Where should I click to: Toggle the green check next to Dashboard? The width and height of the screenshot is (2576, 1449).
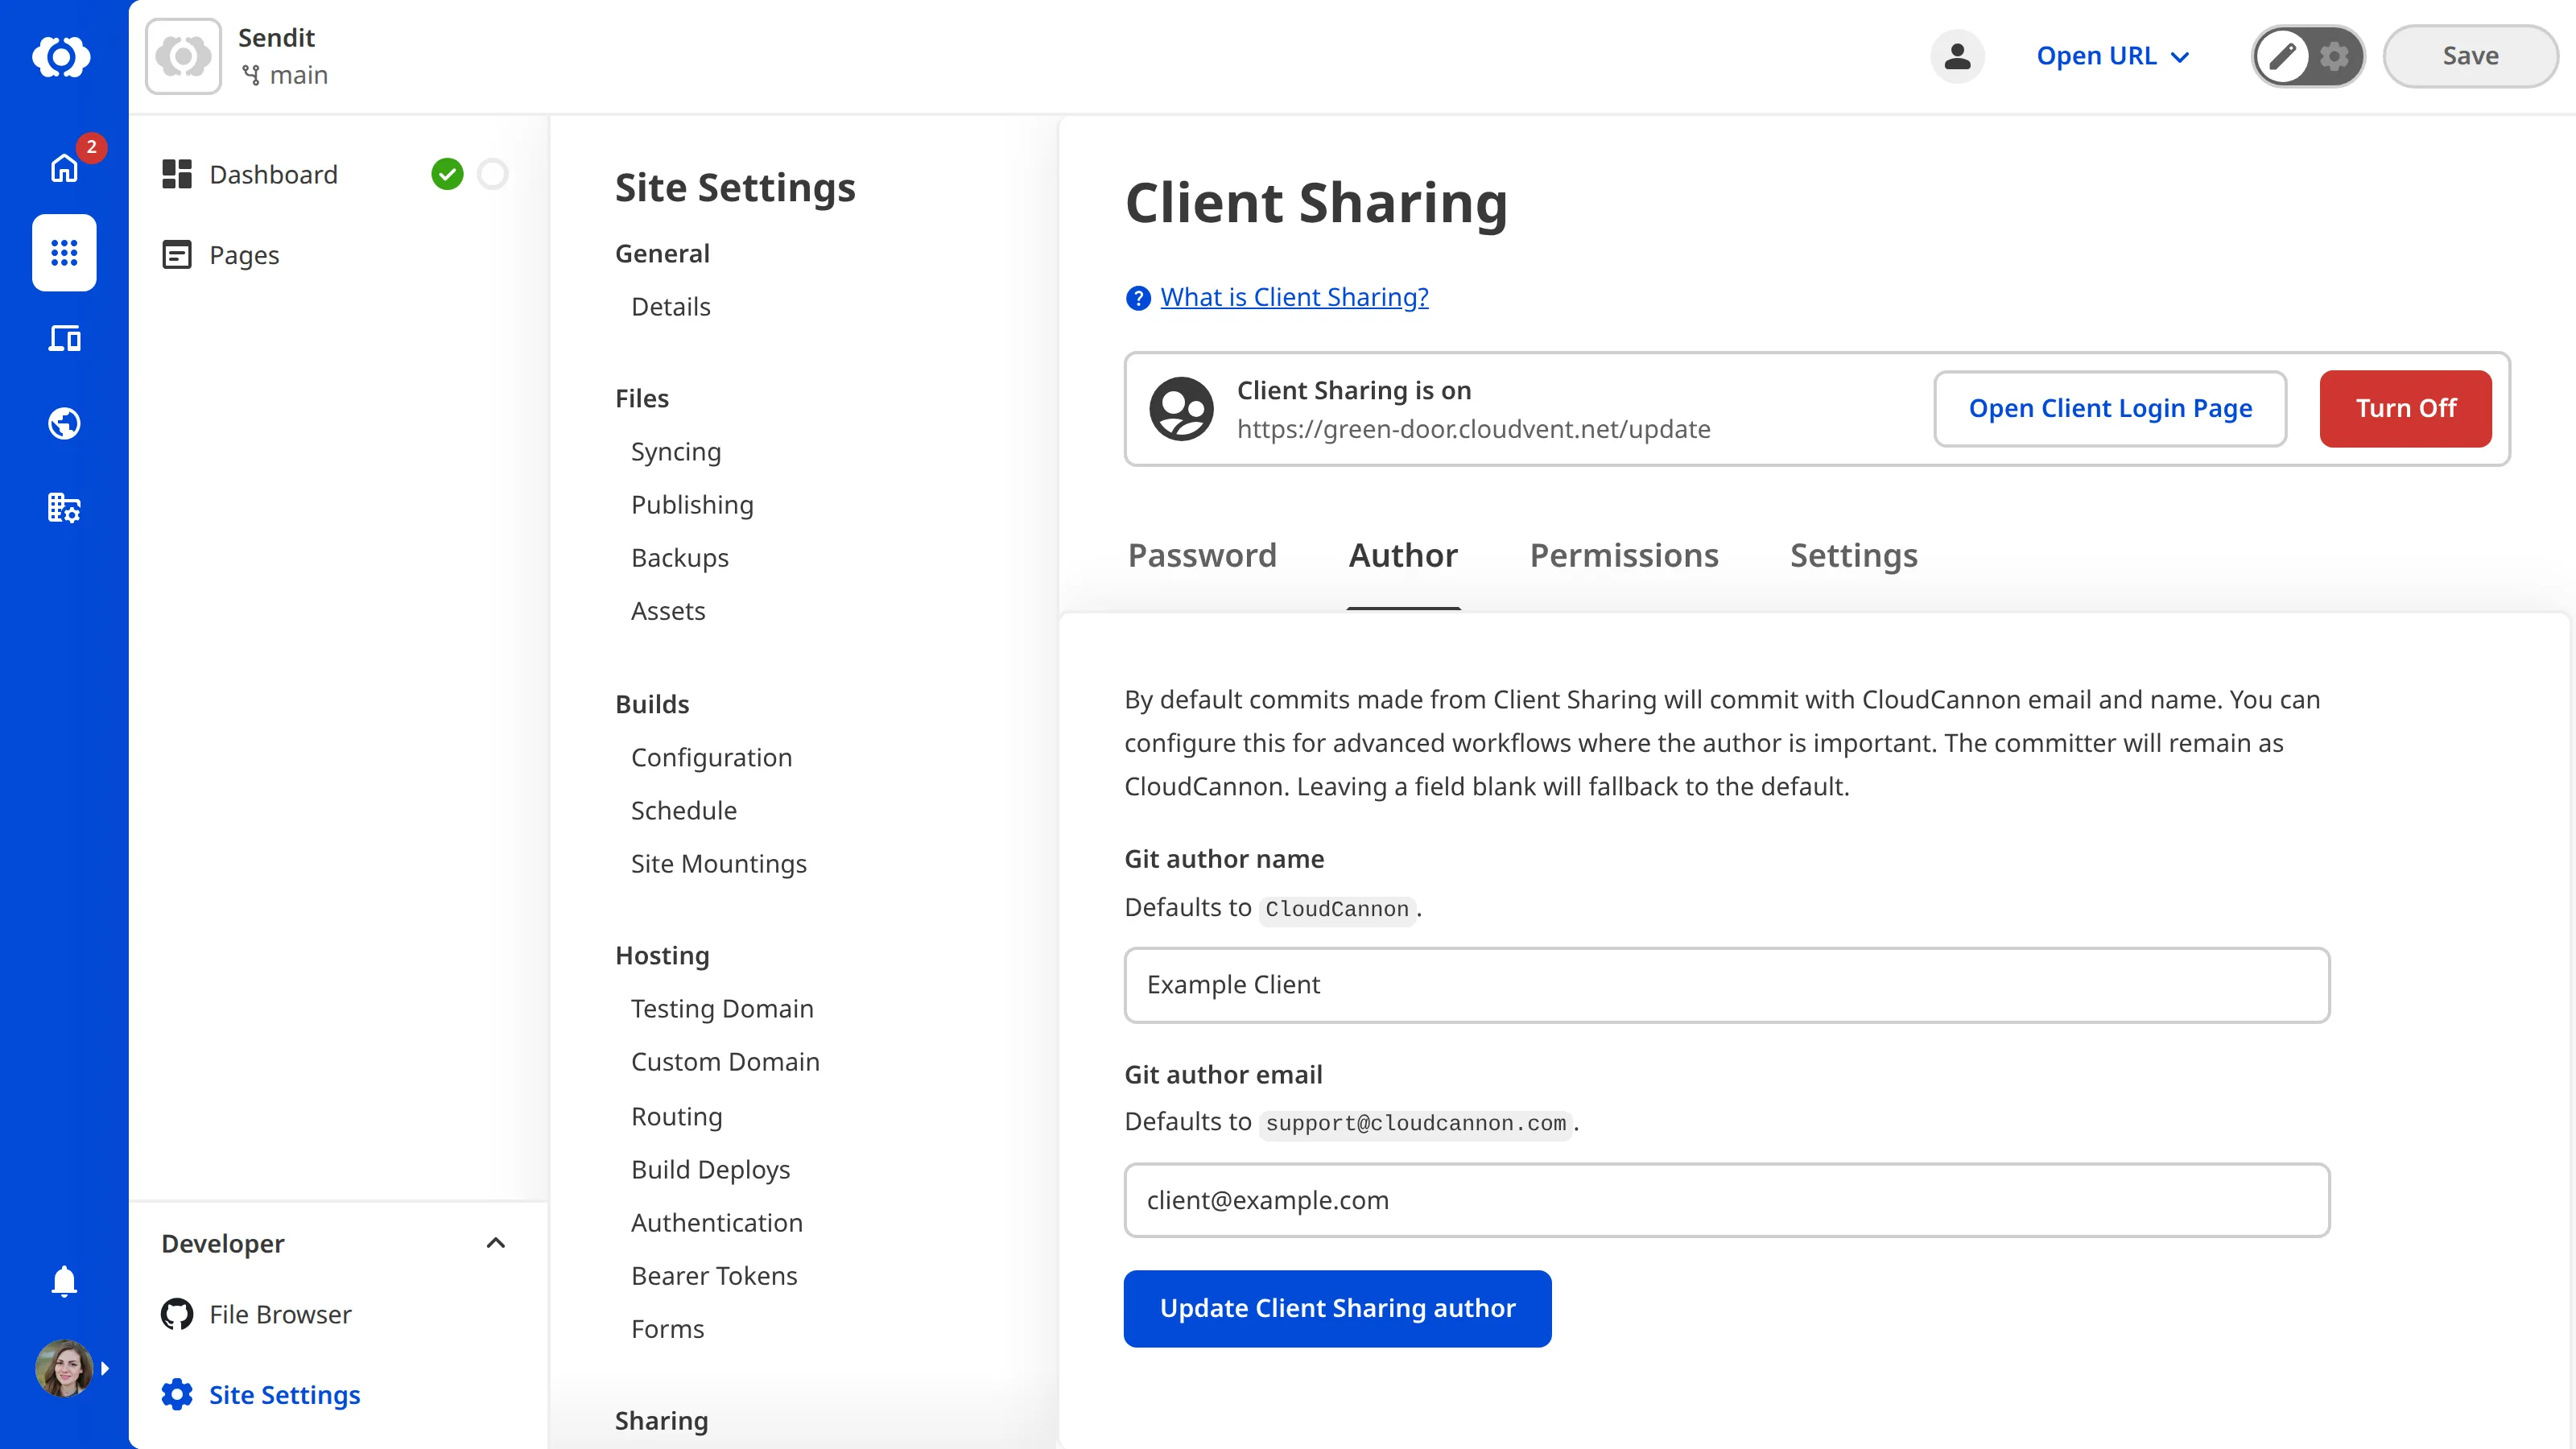pos(448,173)
